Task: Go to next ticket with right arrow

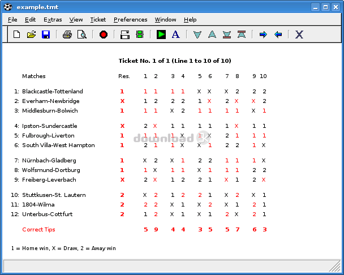Action: point(263,35)
